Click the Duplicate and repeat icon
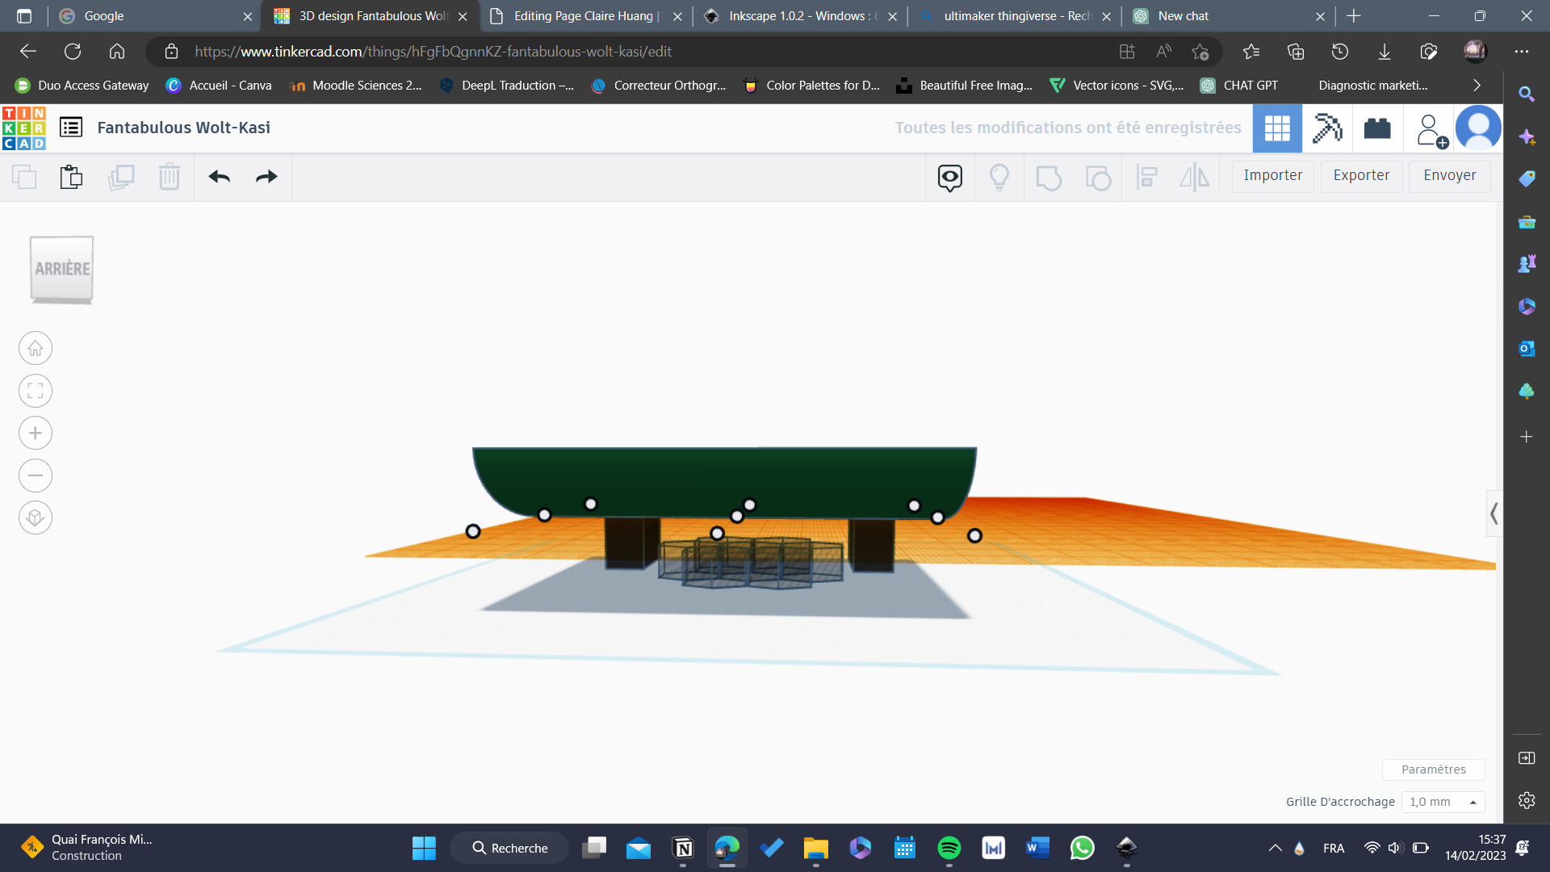The width and height of the screenshot is (1550, 872). pyautogui.click(x=121, y=177)
